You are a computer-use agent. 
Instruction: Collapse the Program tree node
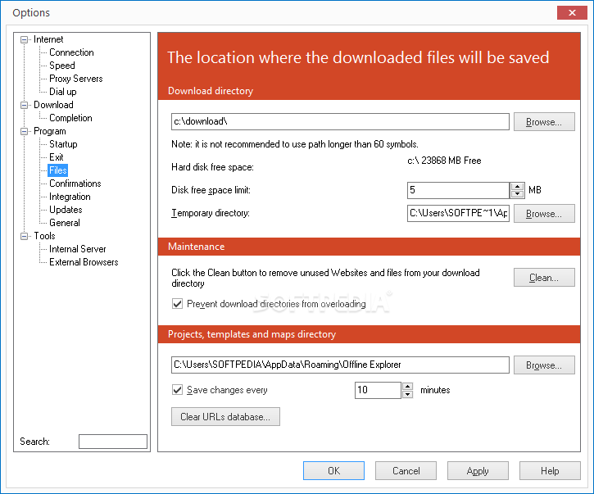[x=25, y=131]
